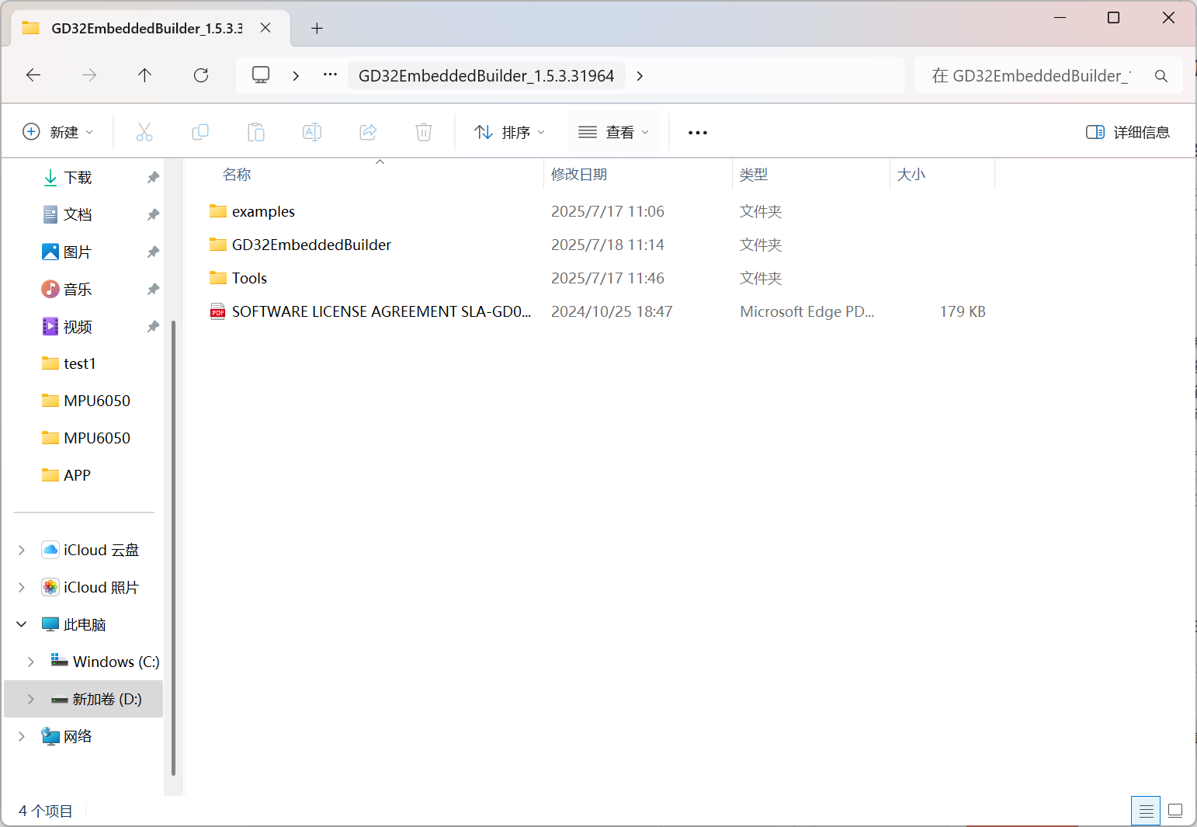Select GD32EmbeddedBuilder_1.5.3.31964 breadcrumb

[486, 75]
